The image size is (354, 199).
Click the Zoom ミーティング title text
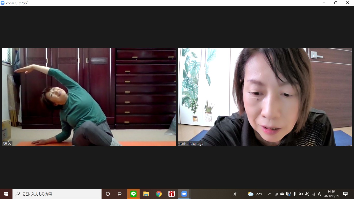pos(17,3)
